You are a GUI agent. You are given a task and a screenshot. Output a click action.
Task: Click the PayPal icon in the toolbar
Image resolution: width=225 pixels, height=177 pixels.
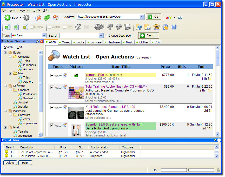(x=180, y=17)
